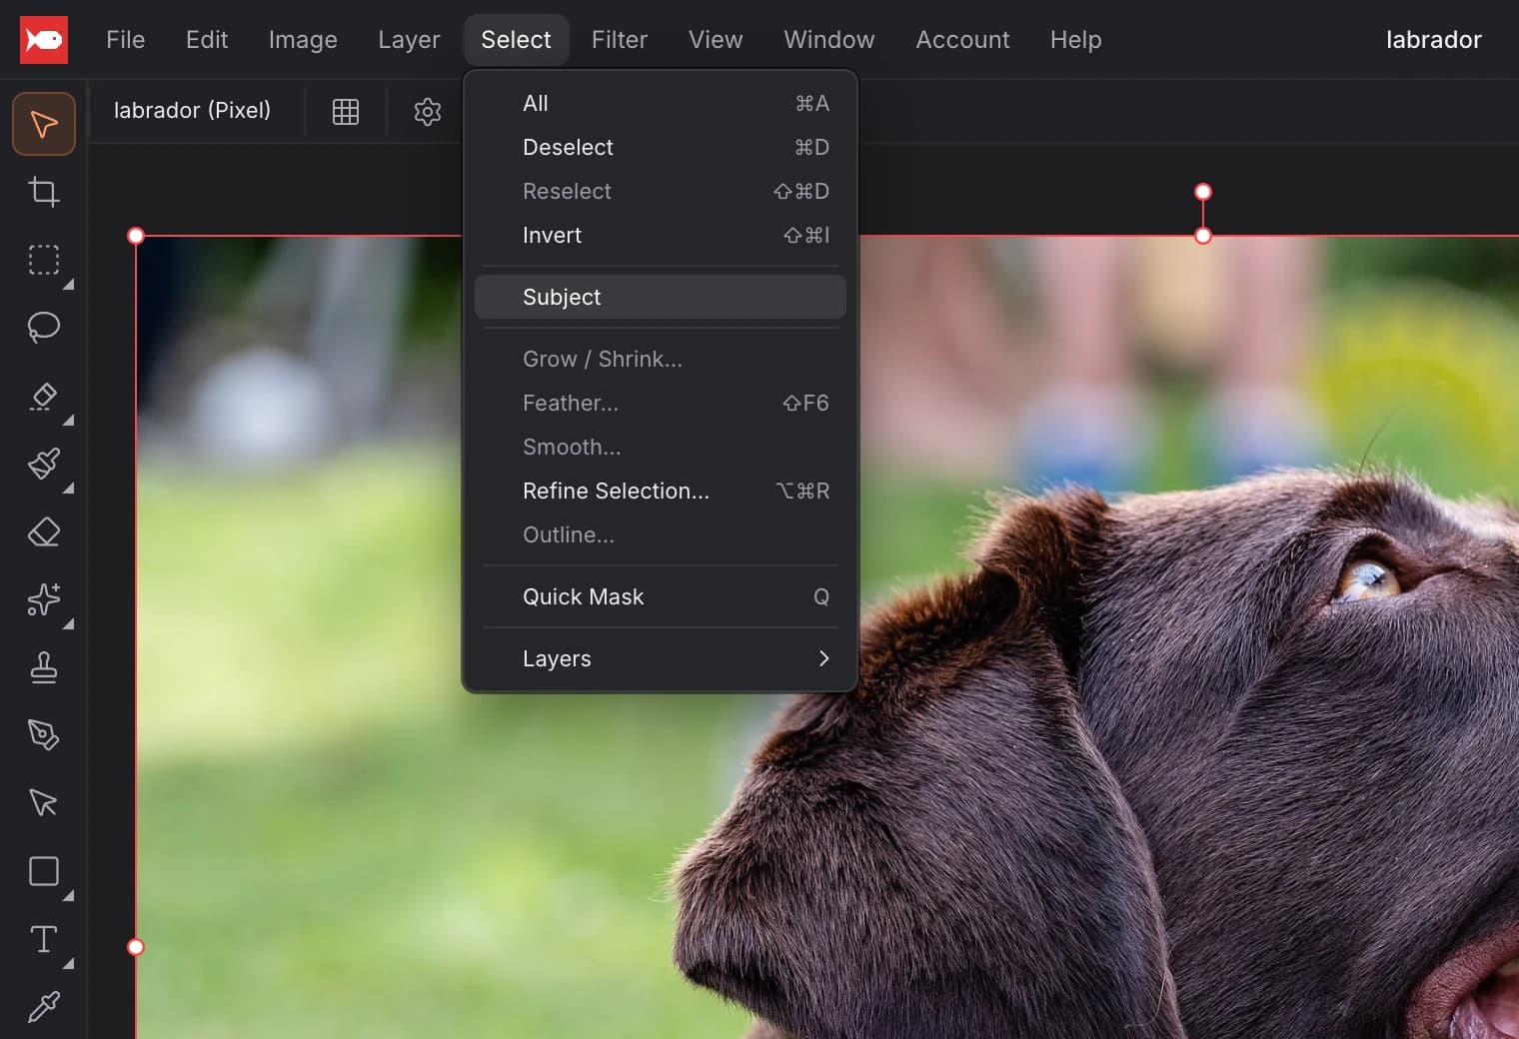Select the Eraser tool

44,531
